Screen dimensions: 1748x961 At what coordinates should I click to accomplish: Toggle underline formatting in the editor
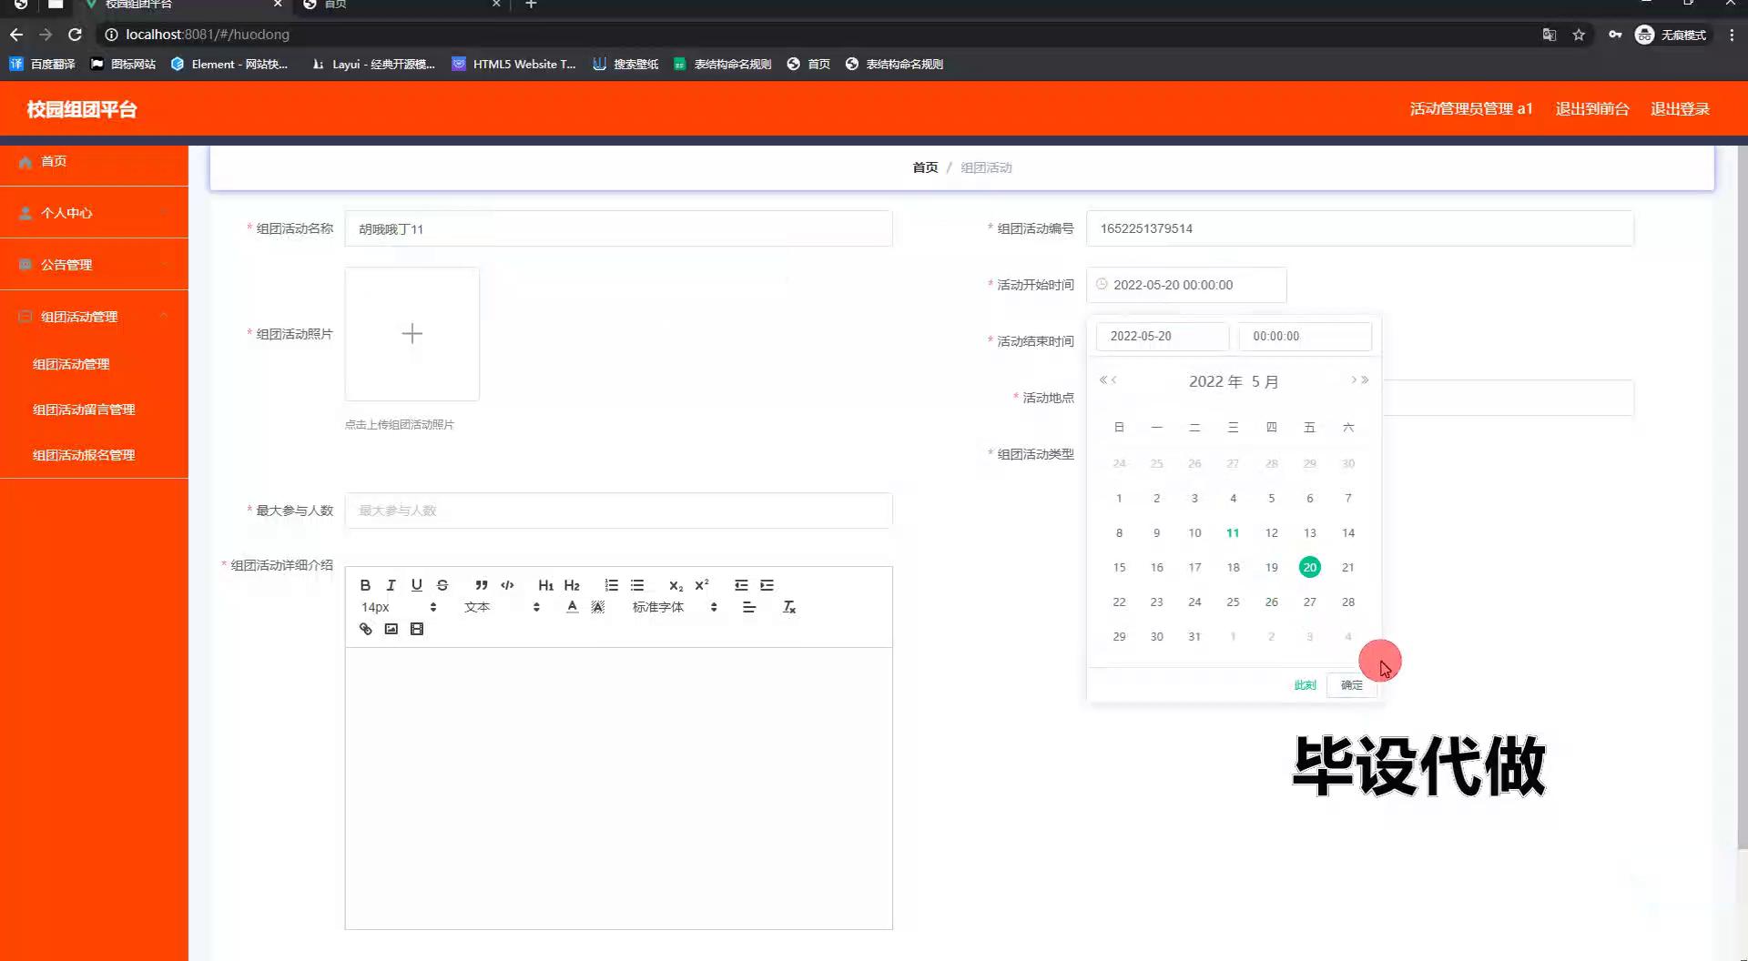(416, 585)
